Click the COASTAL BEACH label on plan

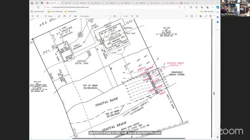114,126
